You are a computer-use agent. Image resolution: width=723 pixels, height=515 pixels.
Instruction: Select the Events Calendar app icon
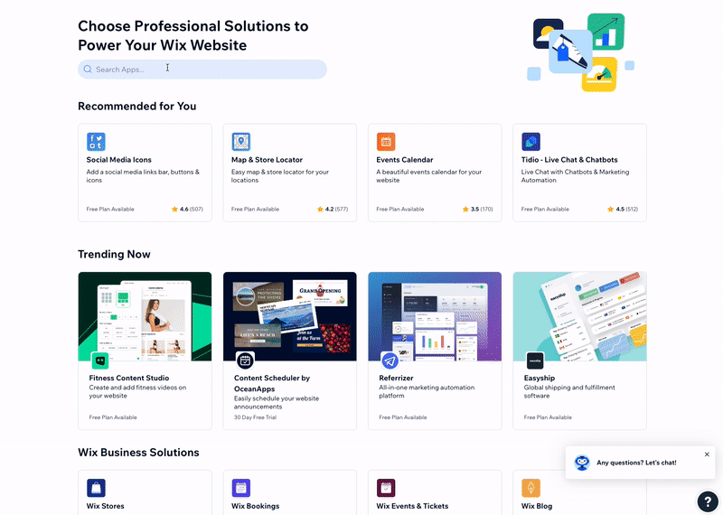[x=386, y=142]
